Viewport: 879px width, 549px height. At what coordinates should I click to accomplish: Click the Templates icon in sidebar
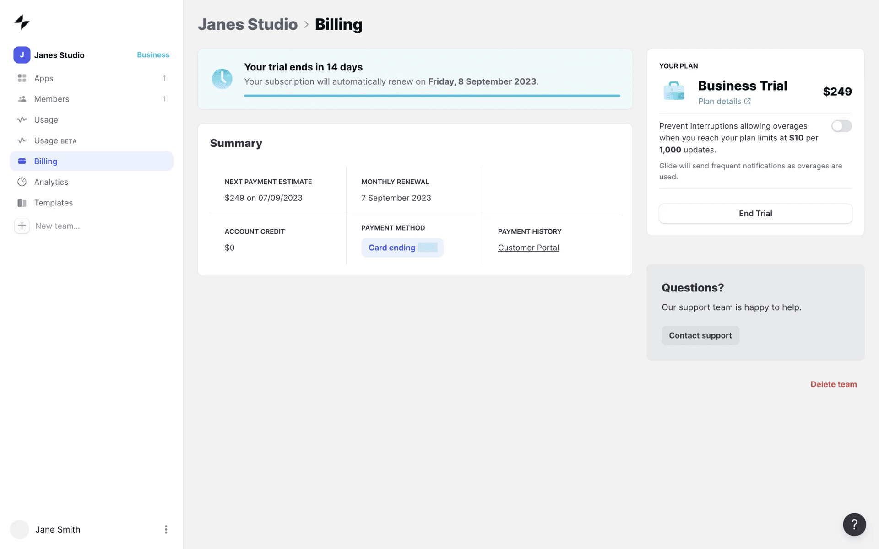[x=22, y=203]
